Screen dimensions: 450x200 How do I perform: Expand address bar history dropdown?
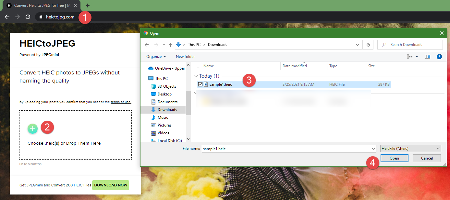358,45
